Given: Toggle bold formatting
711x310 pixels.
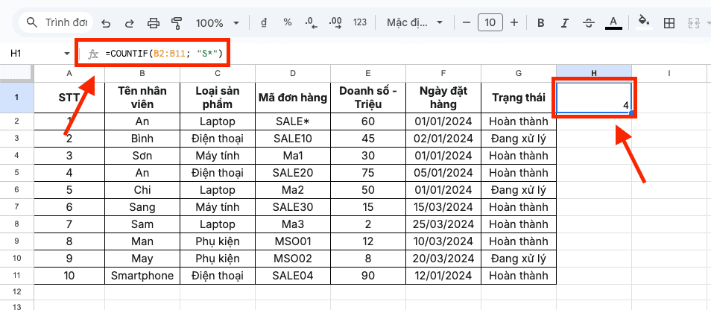Looking at the screenshot, I should 540,22.
